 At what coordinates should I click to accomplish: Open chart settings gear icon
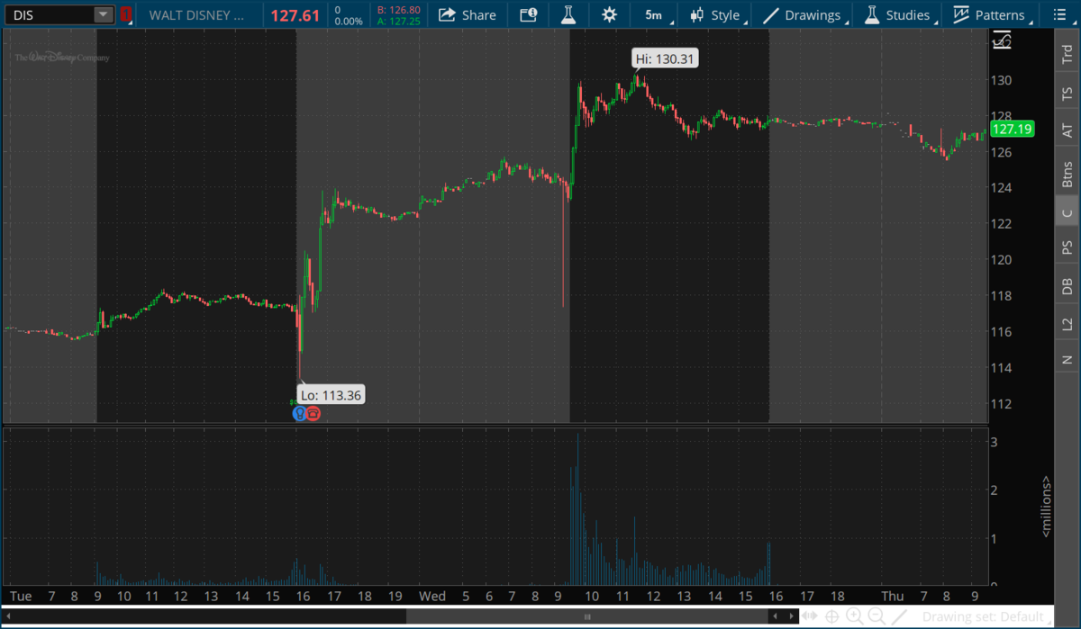[x=610, y=14]
